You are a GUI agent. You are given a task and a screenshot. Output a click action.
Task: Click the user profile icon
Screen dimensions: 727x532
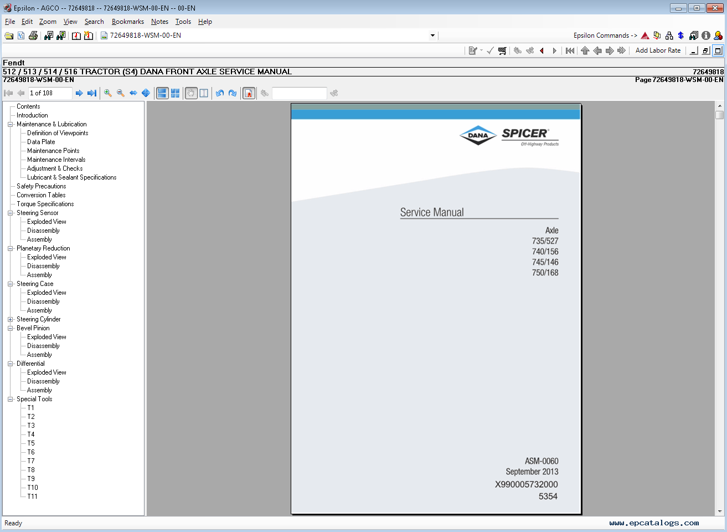coord(718,35)
